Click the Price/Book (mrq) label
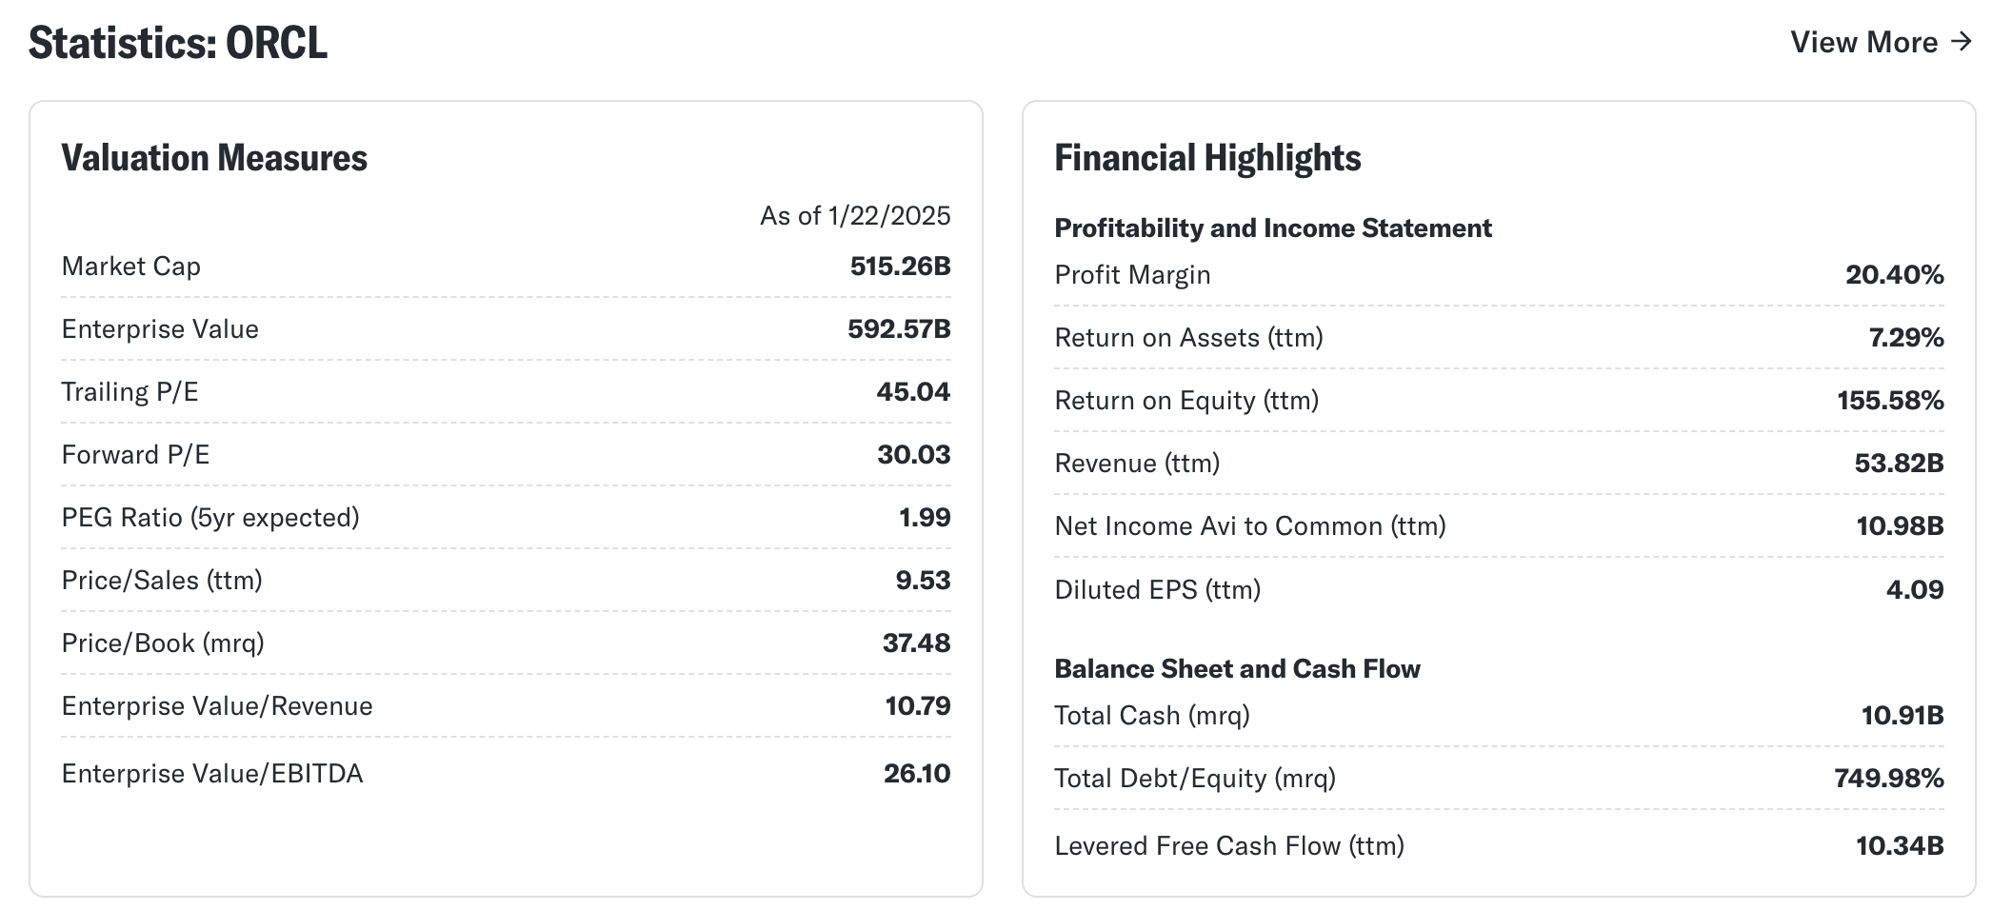The image size is (1992, 910). tap(163, 643)
